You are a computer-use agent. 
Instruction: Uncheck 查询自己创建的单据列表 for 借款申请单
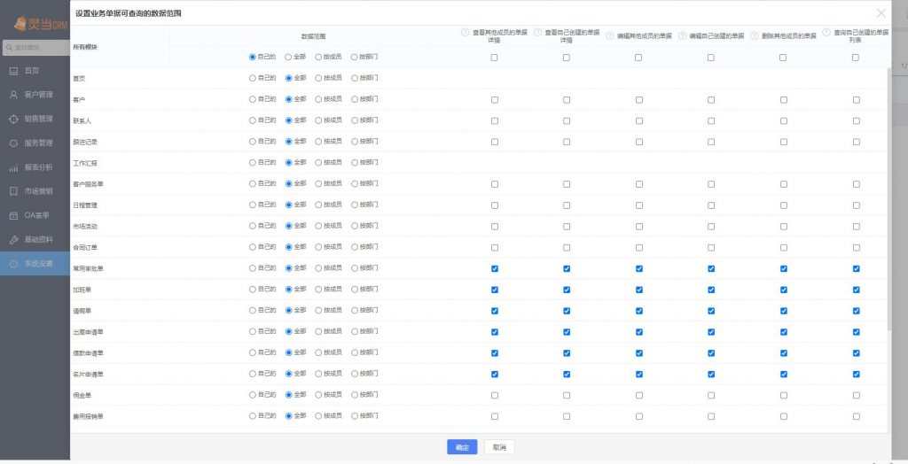[x=856, y=353]
